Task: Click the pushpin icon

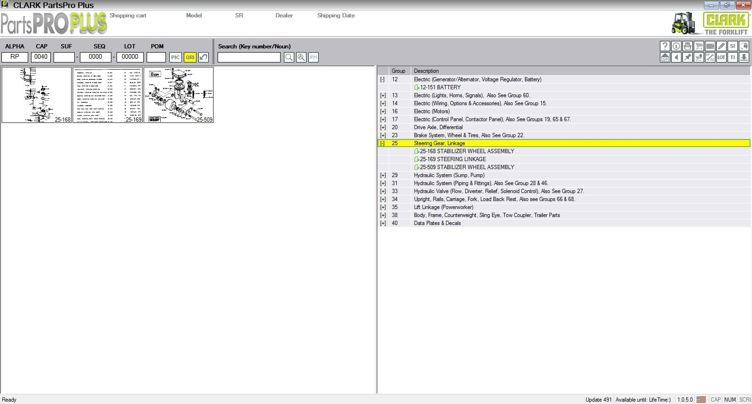Action: pyautogui.click(x=688, y=57)
